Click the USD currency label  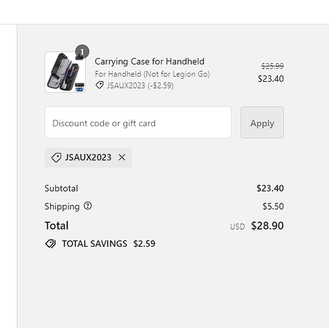pos(237,227)
